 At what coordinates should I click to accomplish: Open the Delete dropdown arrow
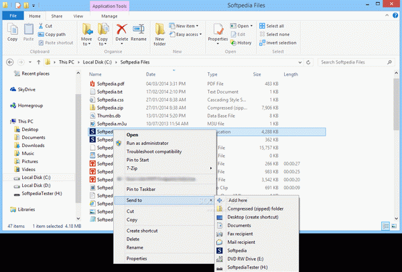point(121,44)
